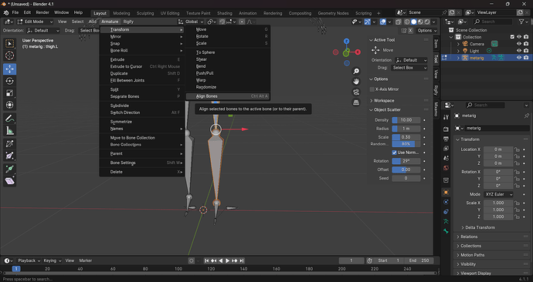The image size is (533, 282).
Task: Open the Edit Mode dropdown
Action: pyautogui.click(x=35, y=22)
